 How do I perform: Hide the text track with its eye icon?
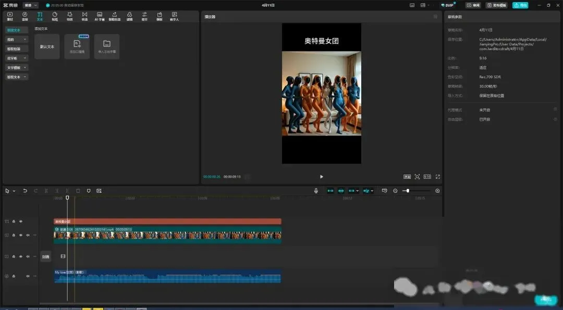point(21,221)
